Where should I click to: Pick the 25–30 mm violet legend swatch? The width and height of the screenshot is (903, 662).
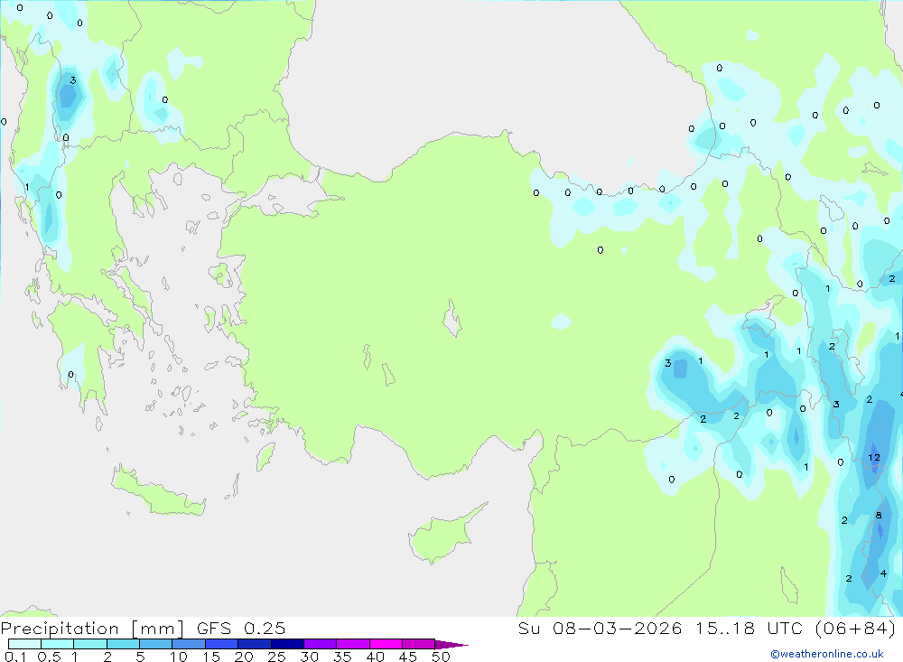pos(287,644)
